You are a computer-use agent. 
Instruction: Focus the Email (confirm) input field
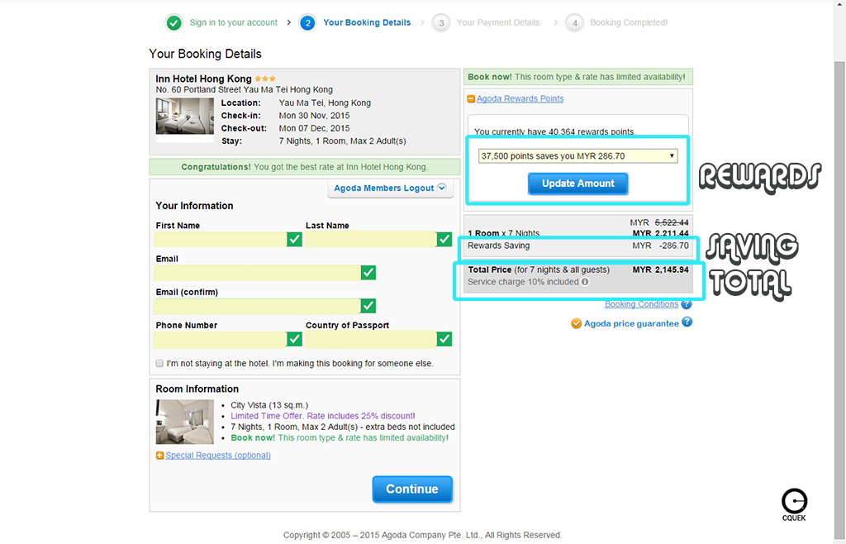click(x=257, y=306)
